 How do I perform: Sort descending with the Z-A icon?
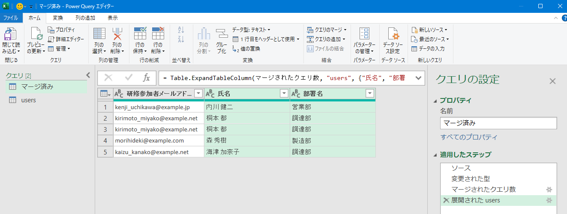(x=181, y=39)
